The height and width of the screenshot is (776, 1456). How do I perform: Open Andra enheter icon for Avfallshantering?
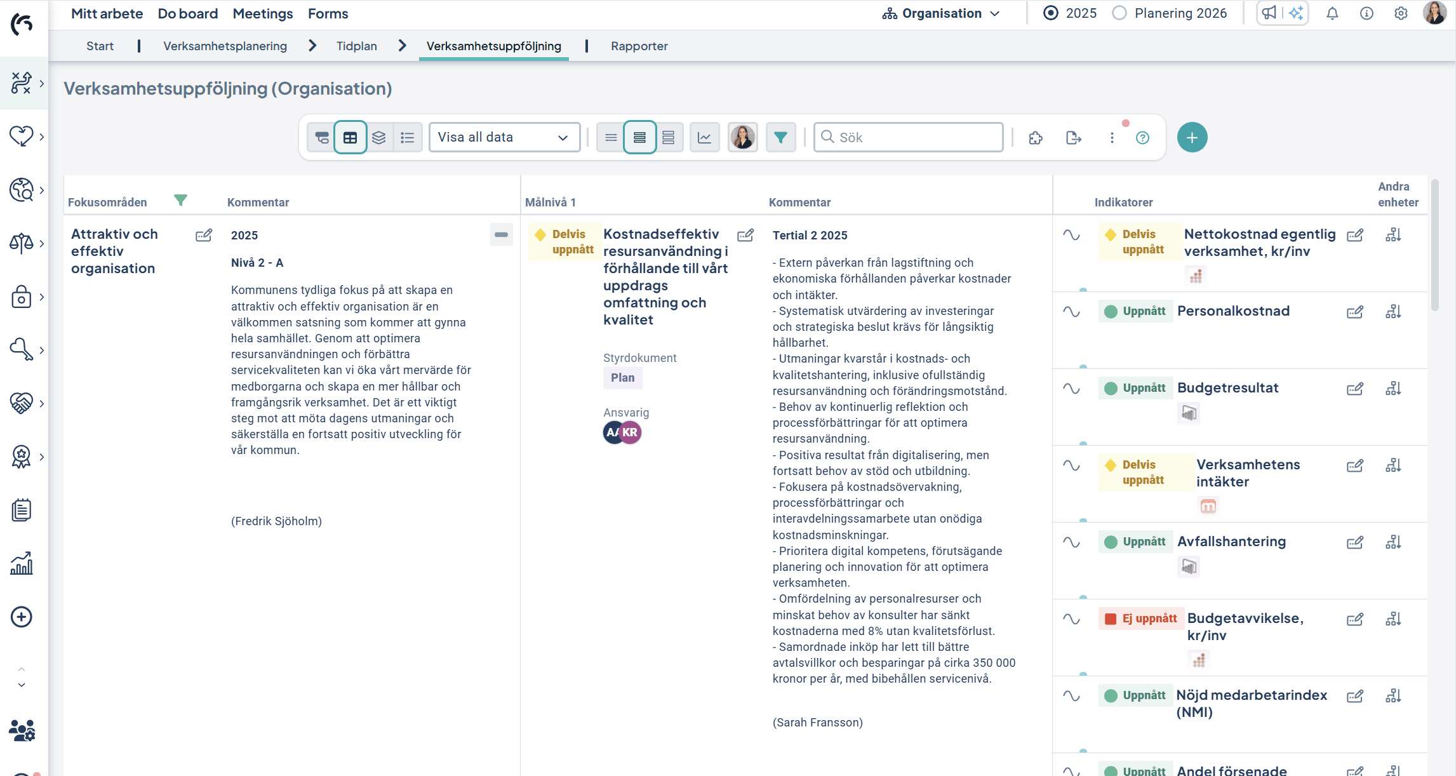[1393, 542]
